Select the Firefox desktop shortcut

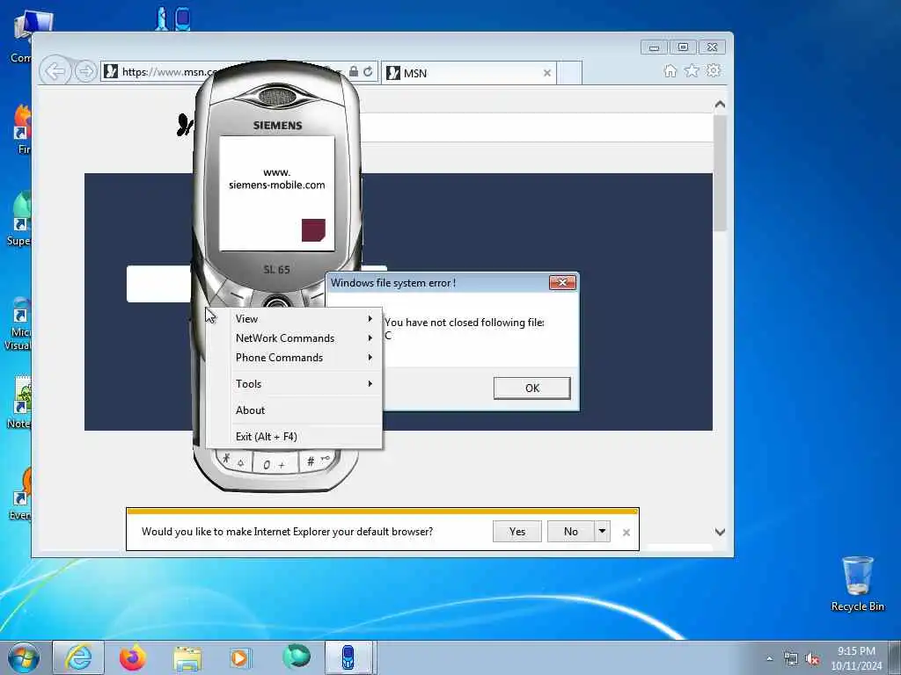(23, 129)
